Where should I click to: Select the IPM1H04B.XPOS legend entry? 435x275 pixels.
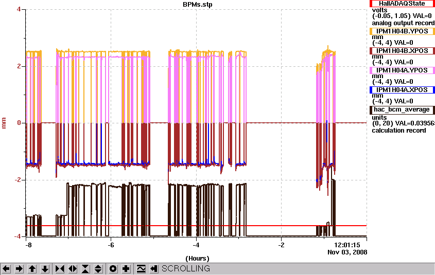point(402,51)
